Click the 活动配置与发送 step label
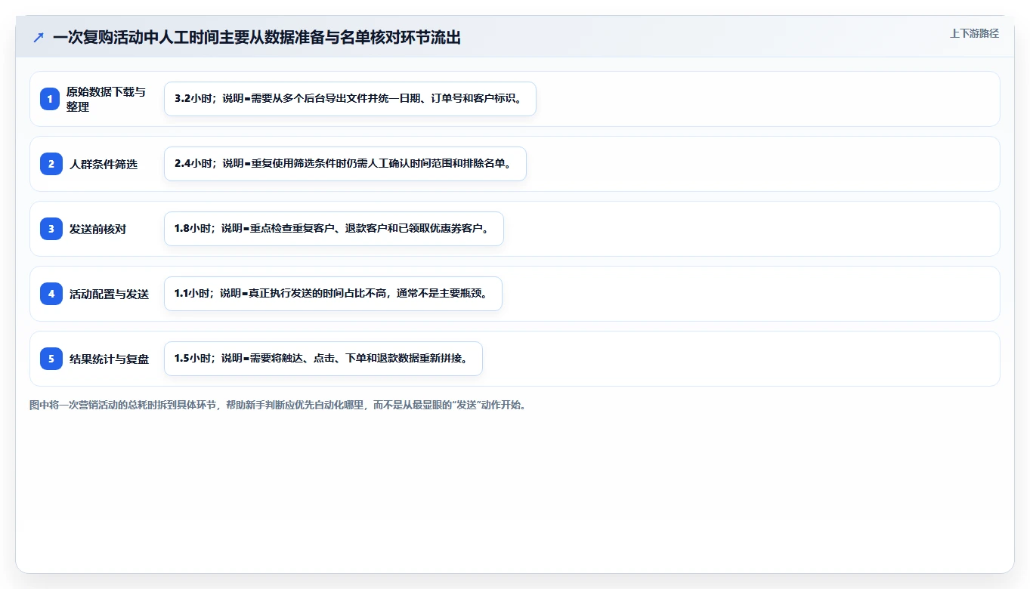 coord(110,294)
